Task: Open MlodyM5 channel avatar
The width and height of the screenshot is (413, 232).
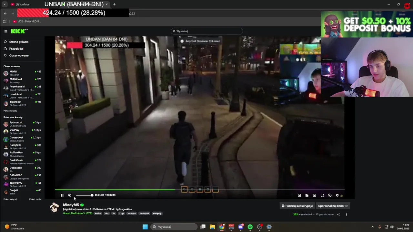Action: point(55,208)
